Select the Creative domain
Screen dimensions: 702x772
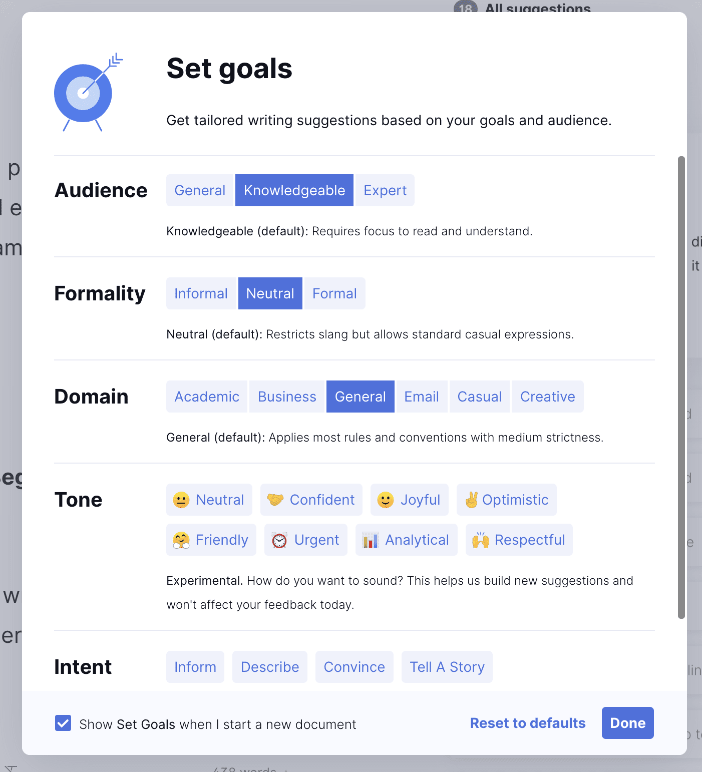[x=548, y=397]
